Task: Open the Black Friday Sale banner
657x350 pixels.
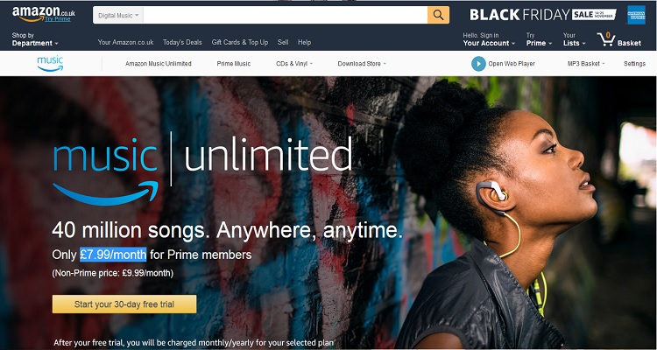Action: (x=543, y=15)
